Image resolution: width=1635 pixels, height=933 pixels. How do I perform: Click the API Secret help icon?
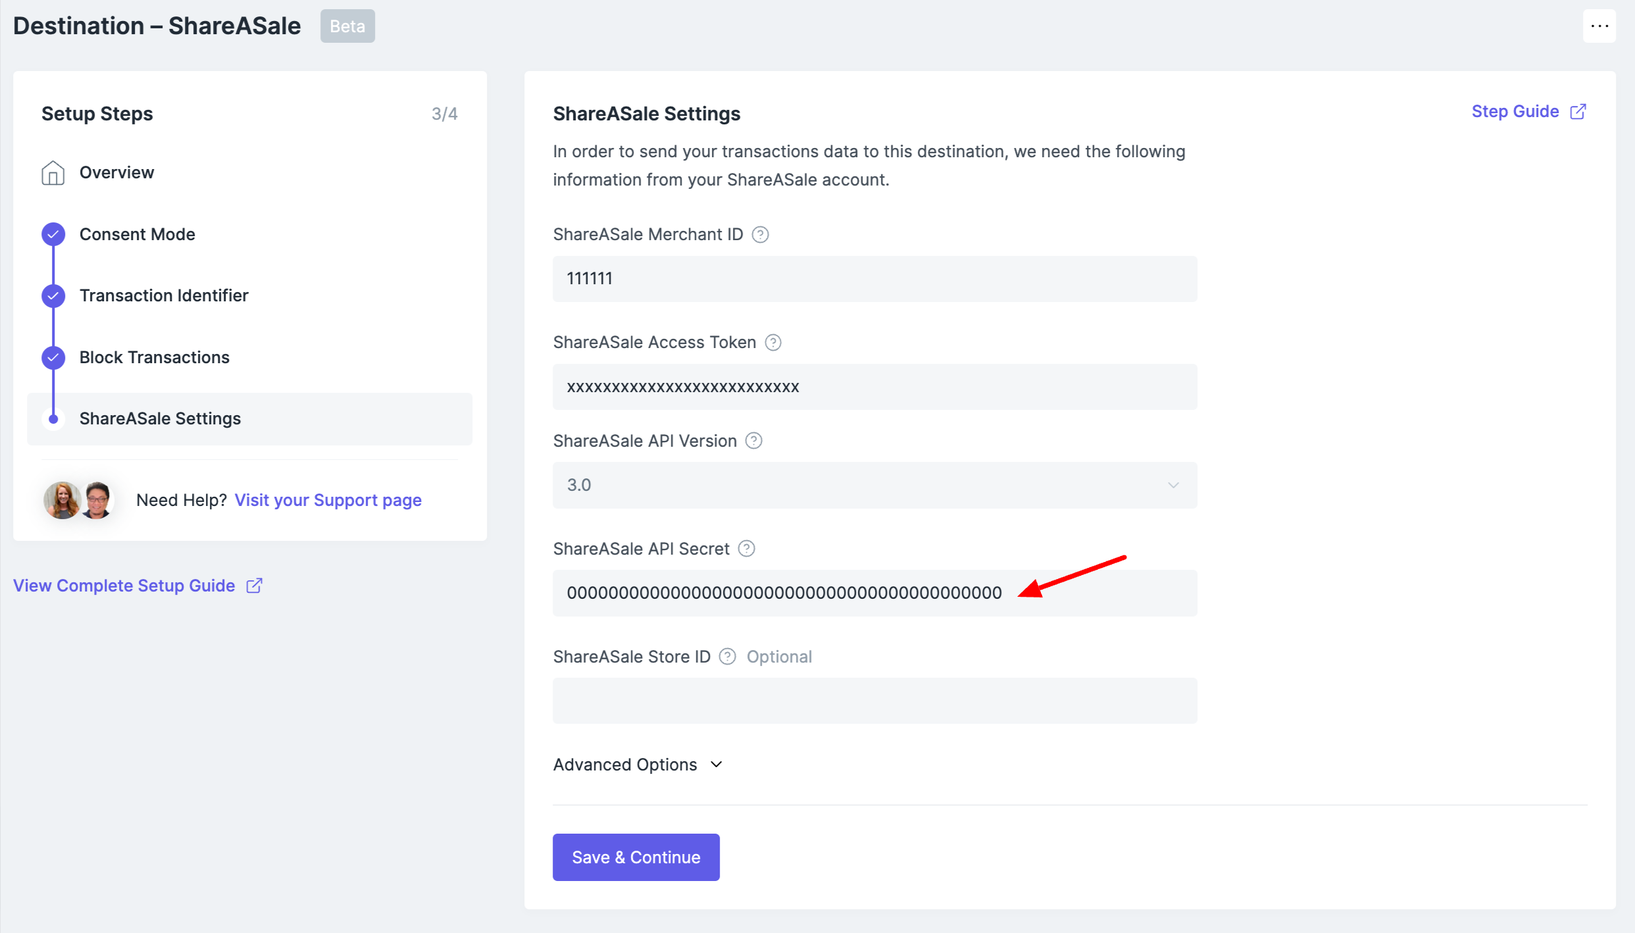click(x=746, y=549)
